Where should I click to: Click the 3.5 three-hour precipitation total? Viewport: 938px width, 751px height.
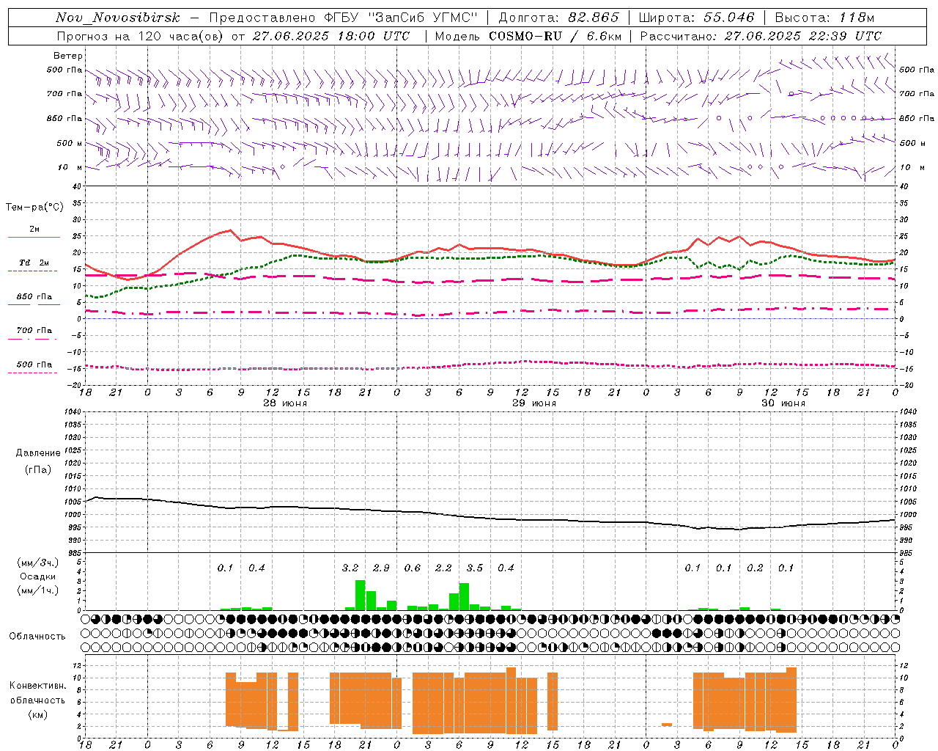475,568
